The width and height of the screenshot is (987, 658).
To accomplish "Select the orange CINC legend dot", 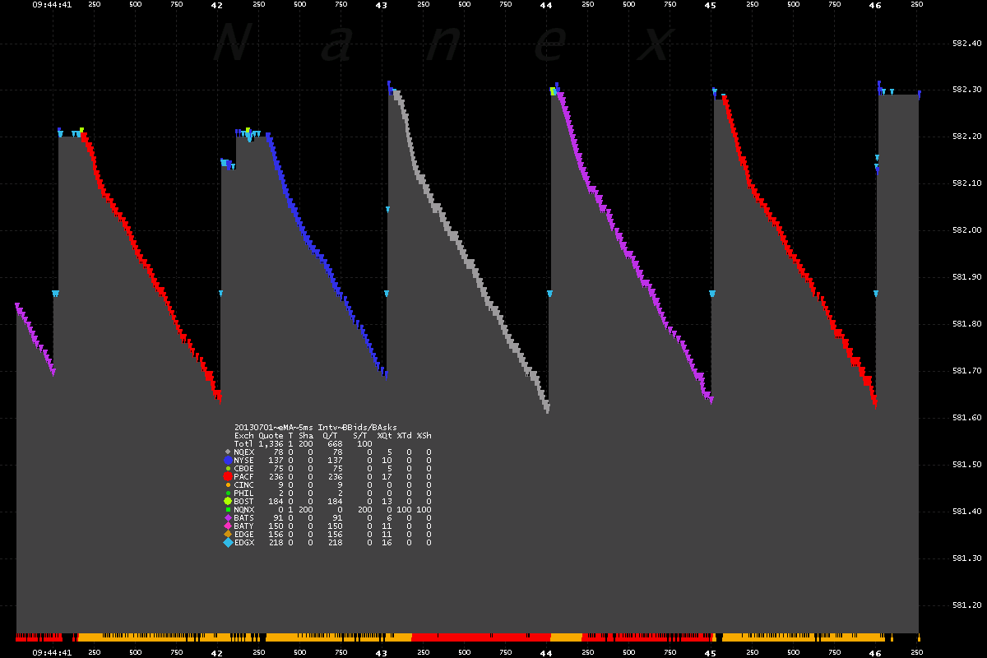I will pos(228,484).
